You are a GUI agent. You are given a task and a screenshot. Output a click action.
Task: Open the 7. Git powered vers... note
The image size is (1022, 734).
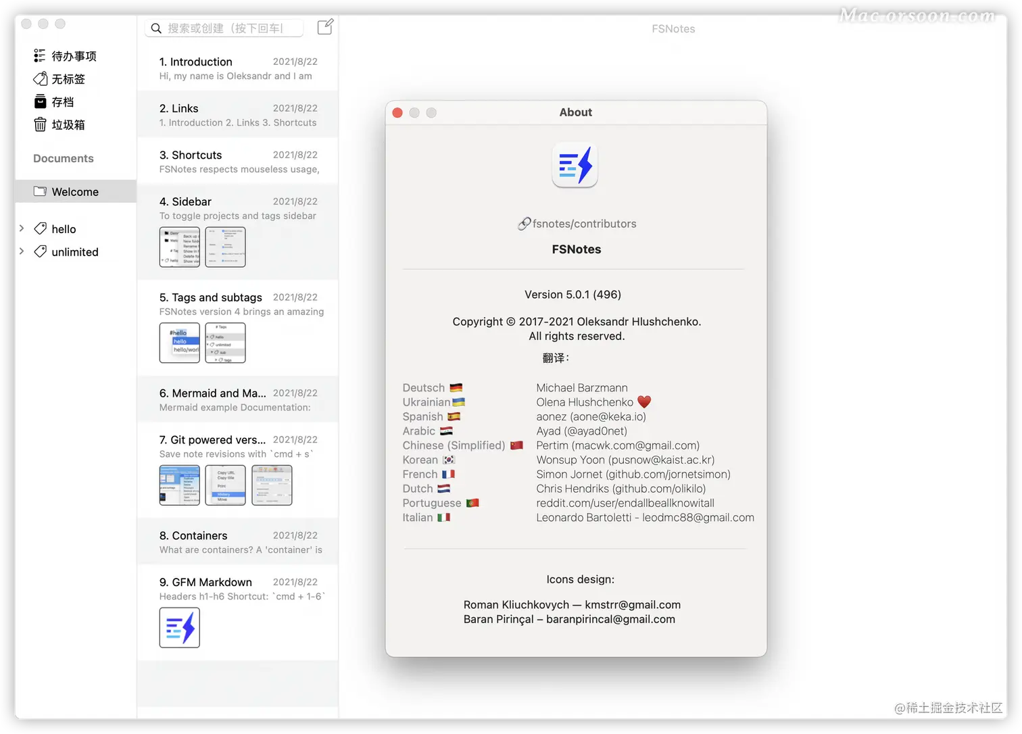238,470
